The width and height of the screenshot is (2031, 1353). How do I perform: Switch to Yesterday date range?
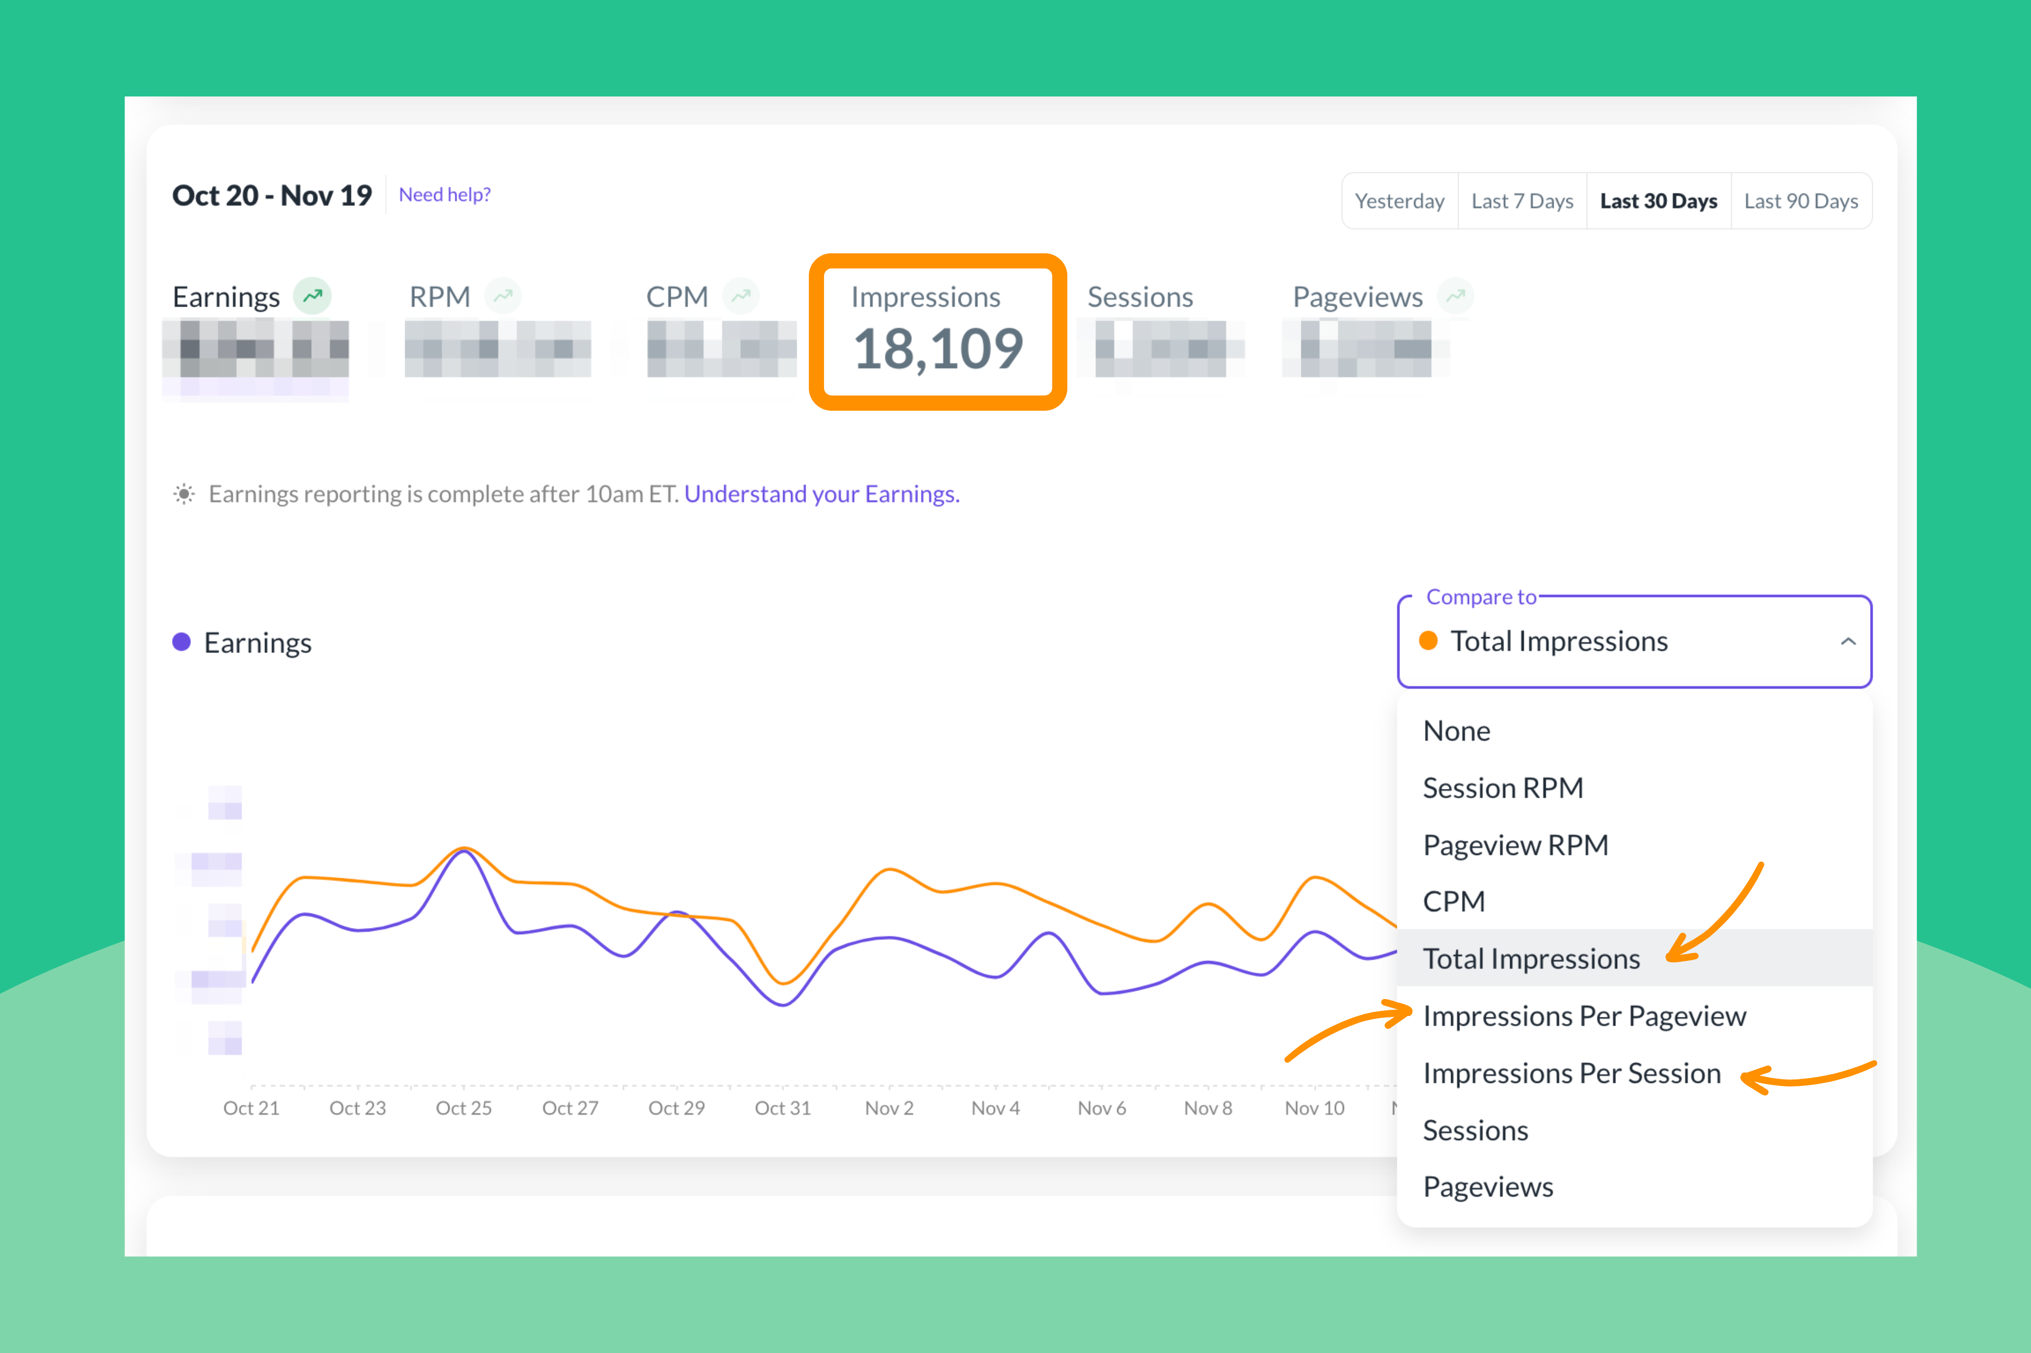coord(1399,201)
